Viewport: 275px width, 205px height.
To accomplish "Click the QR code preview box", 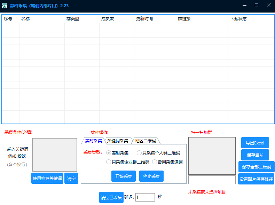I will (x=212, y=156).
